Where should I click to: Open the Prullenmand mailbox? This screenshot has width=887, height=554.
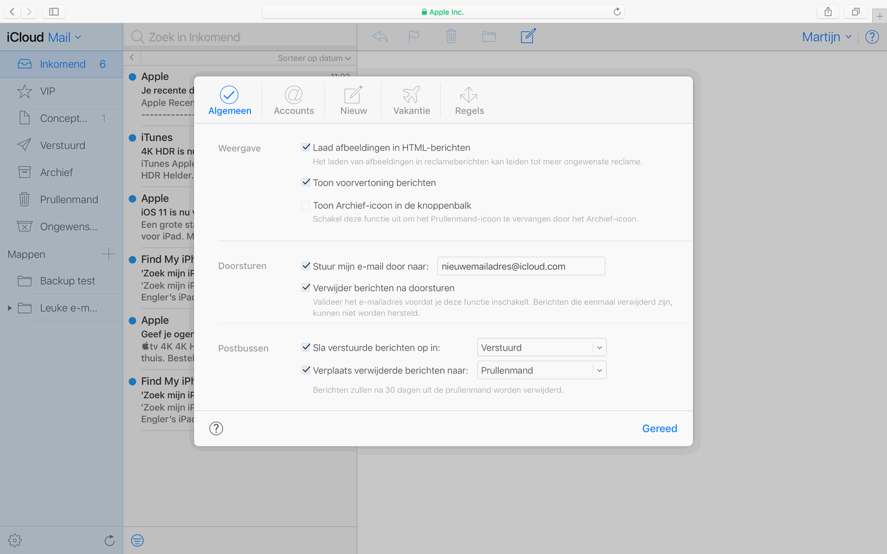point(62,199)
